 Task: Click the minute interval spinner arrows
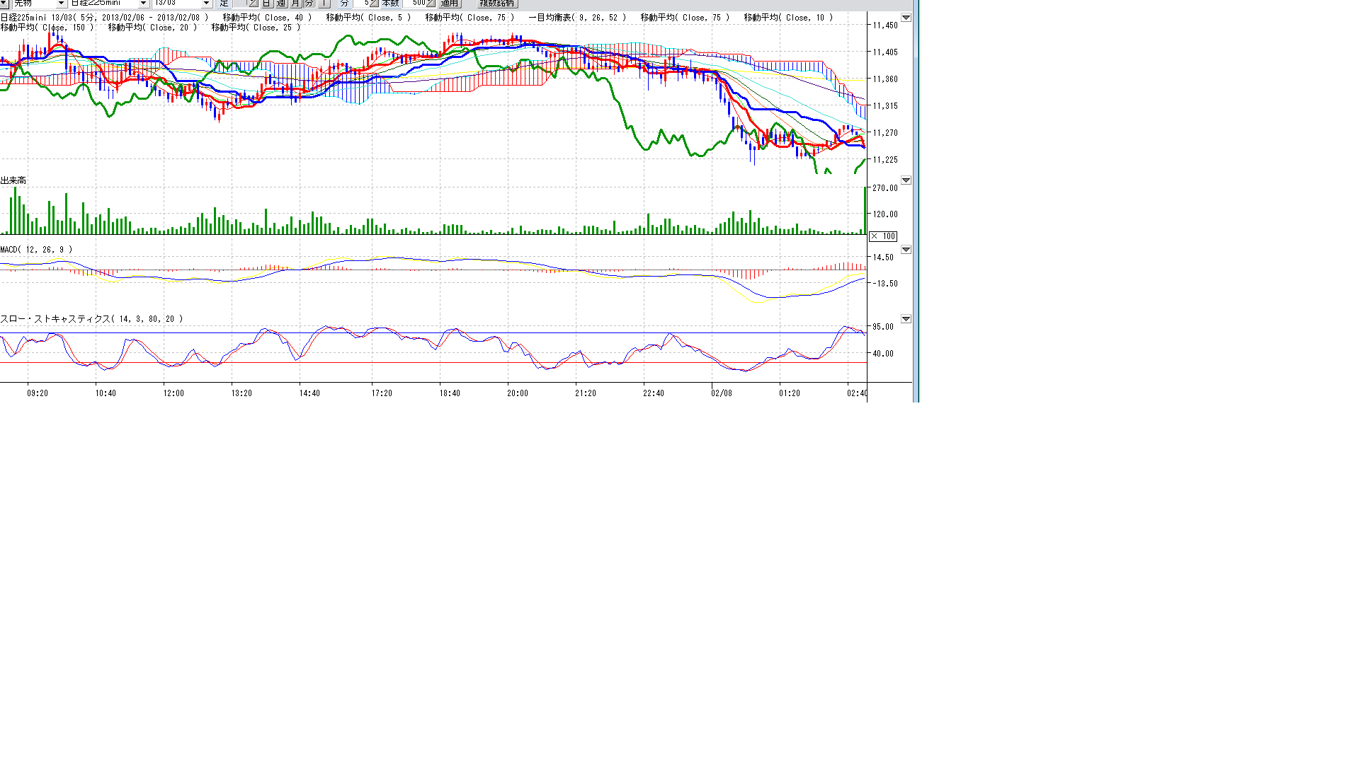tap(373, 4)
